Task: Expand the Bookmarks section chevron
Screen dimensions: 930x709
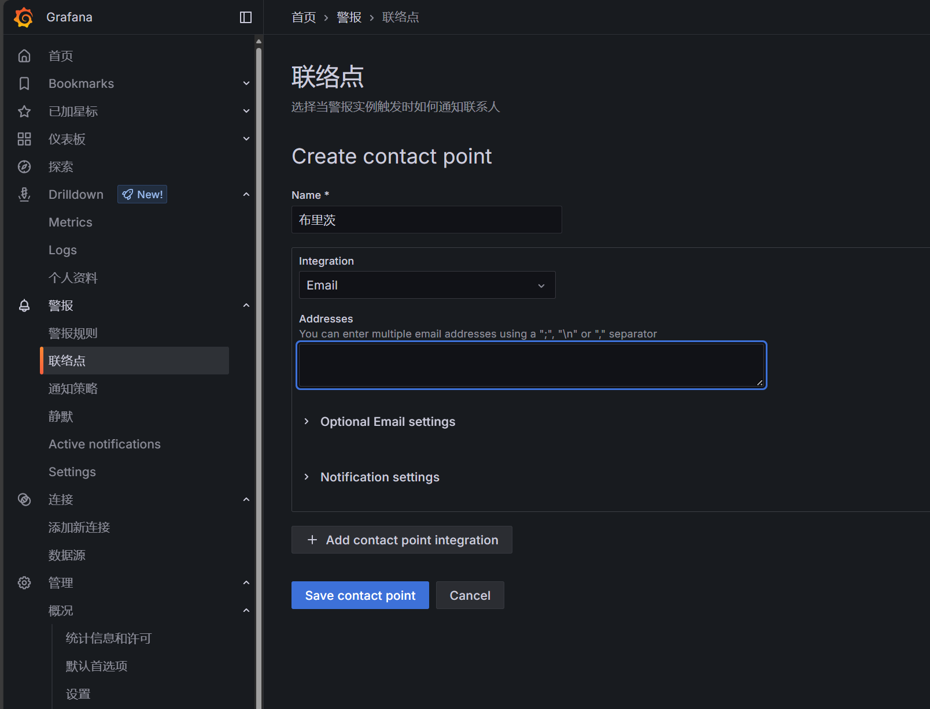Action: click(x=246, y=84)
